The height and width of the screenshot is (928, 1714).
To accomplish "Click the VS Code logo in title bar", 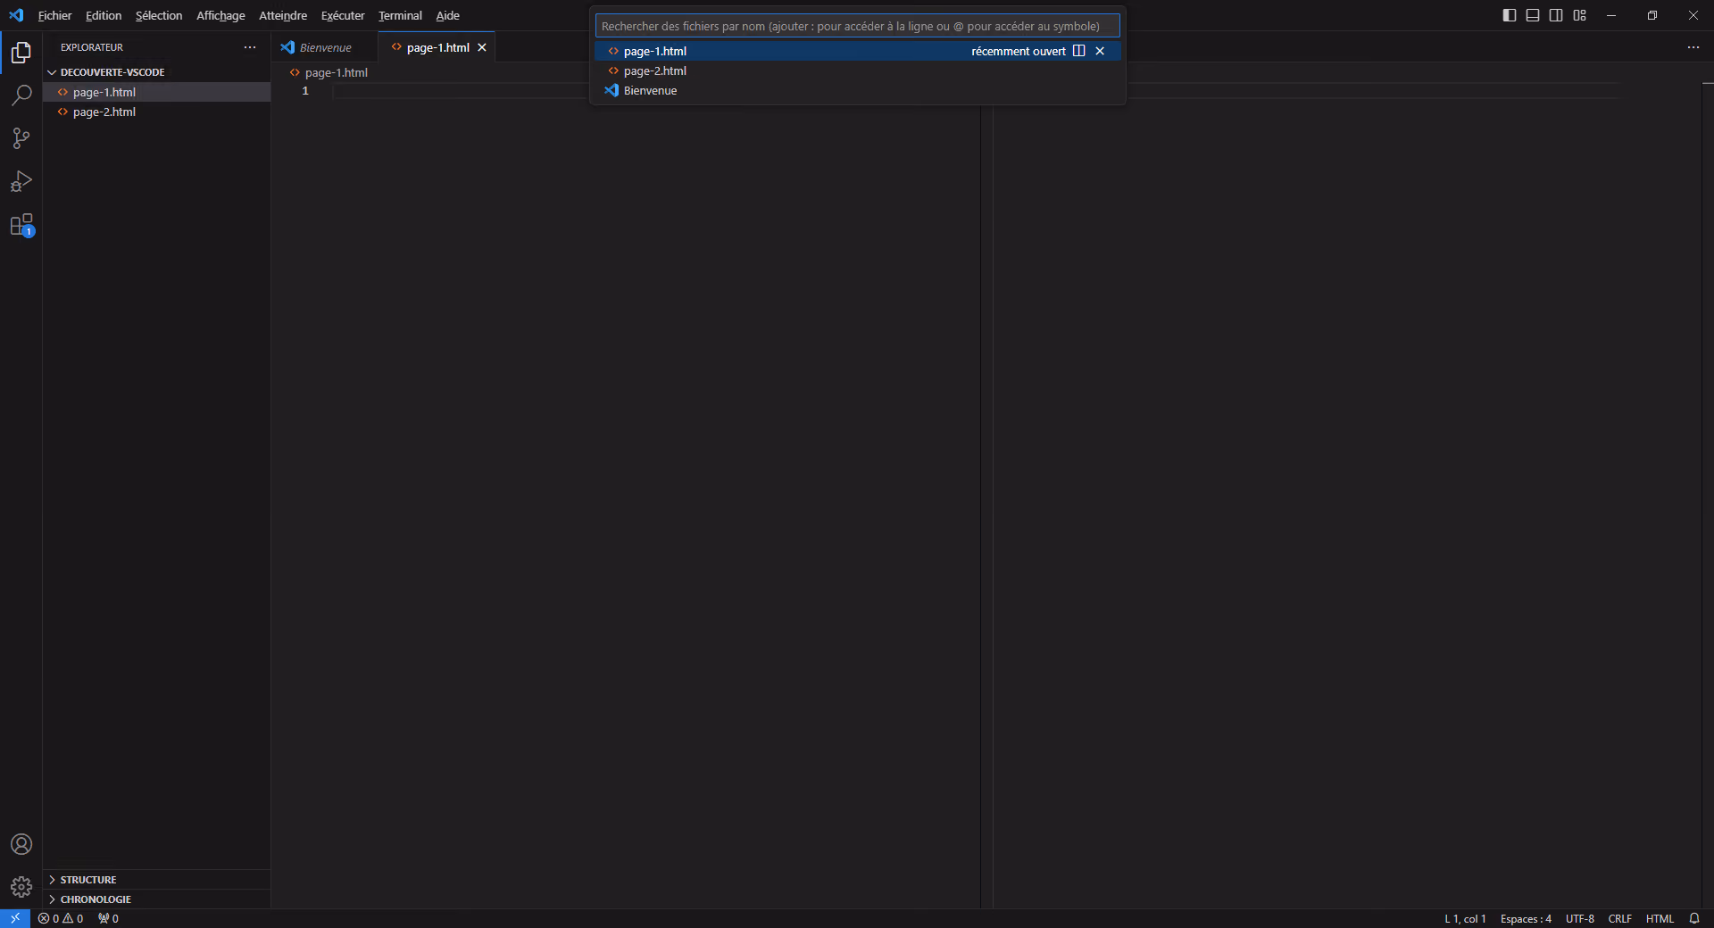I will 16,15.
